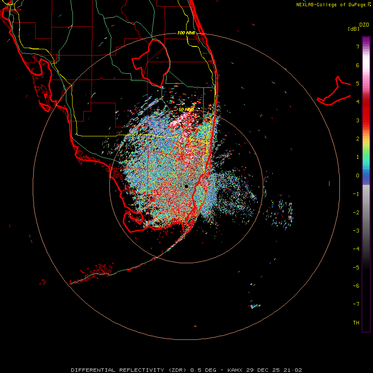Click the '2' tick label on colorbar
The width and height of the screenshot is (373, 373).
(x=358, y=139)
